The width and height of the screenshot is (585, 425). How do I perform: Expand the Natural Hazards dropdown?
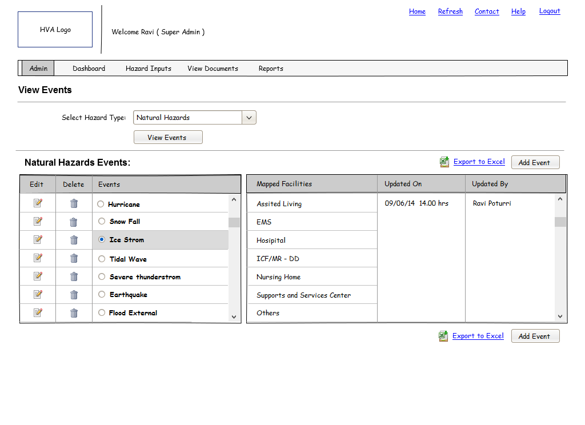pos(249,118)
